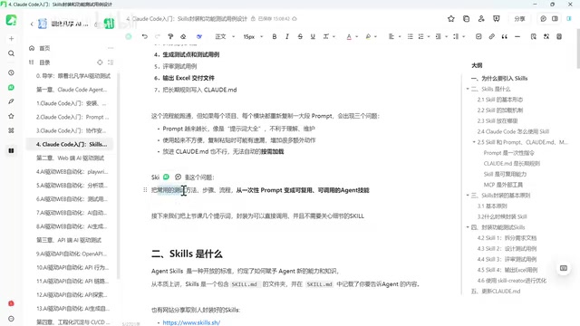The image size is (580, 326).
Task: Toggle the side-by-side layout icon
Action: pyautogui.click(x=555, y=19)
